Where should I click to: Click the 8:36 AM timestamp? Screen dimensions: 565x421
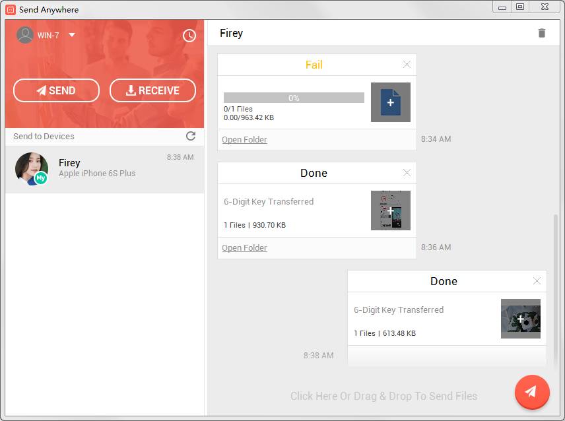click(436, 247)
